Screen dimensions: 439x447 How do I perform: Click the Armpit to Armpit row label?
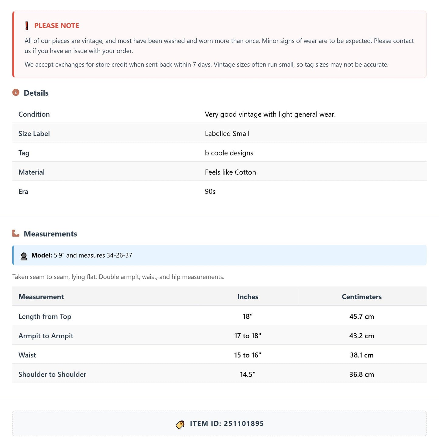46,336
